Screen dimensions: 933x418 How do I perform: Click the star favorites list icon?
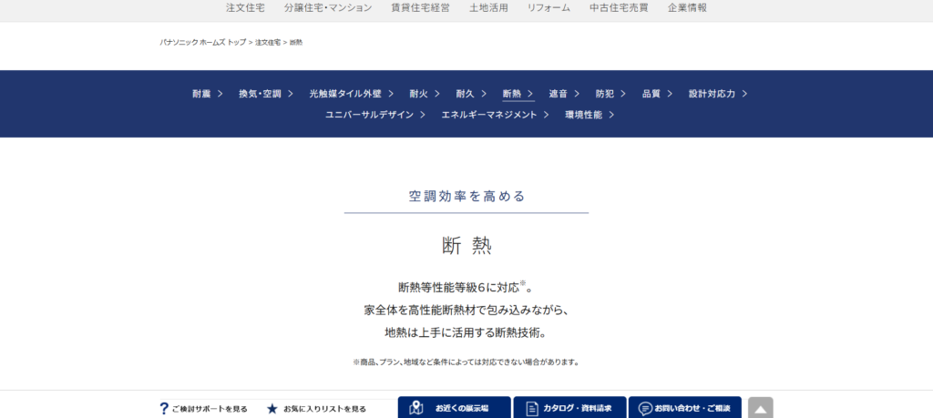272,409
